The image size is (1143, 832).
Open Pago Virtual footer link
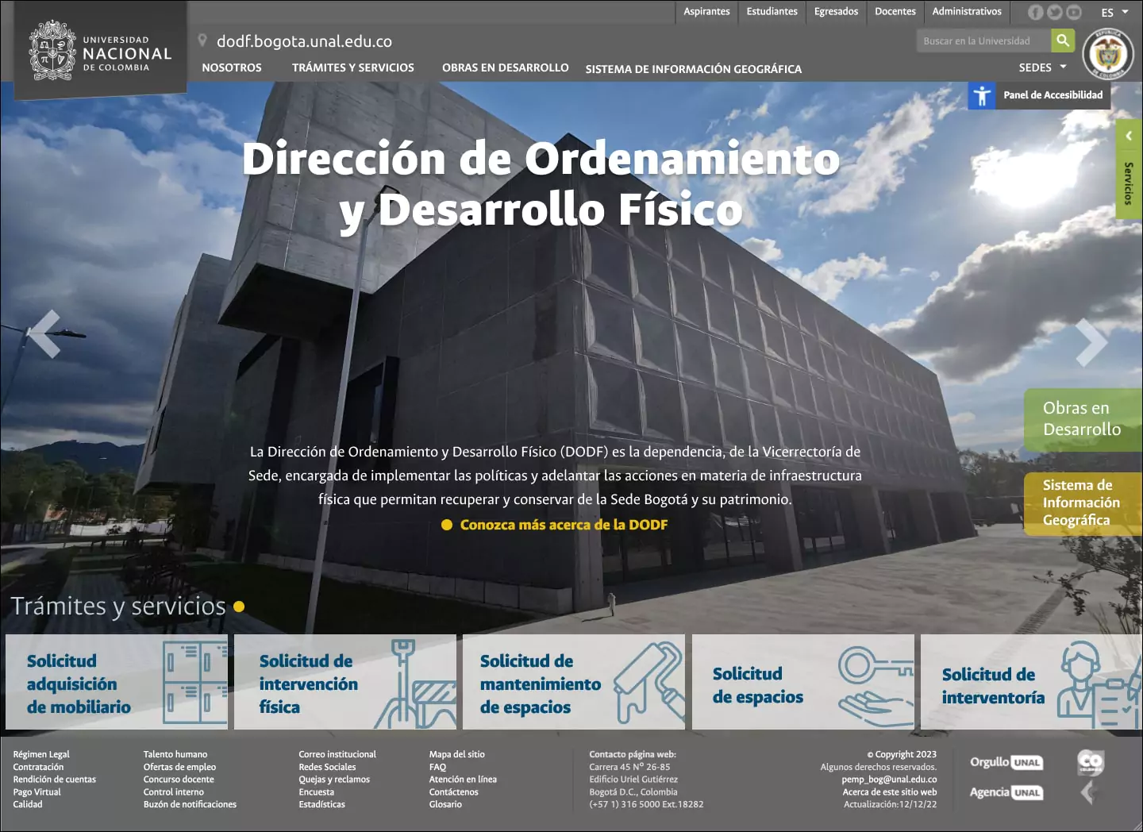[37, 792]
